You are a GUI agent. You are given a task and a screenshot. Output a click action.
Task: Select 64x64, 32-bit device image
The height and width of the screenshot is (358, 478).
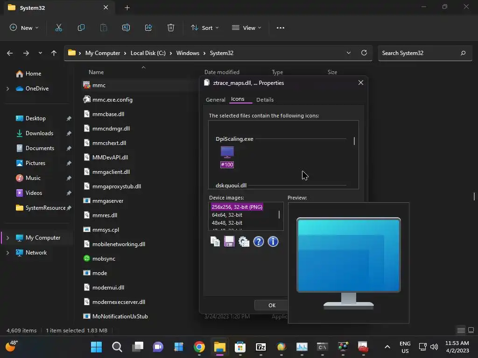click(x=227, y=215)
